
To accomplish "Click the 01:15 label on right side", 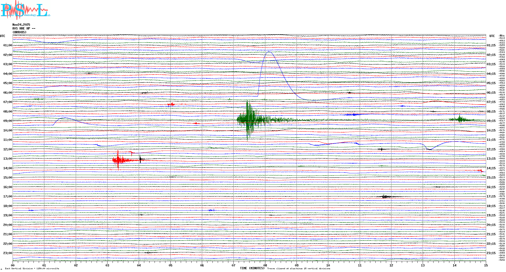I will [x=491, y=46].
